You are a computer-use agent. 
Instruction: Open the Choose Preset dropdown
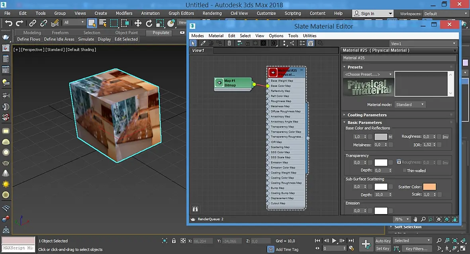tap(368, 74)
